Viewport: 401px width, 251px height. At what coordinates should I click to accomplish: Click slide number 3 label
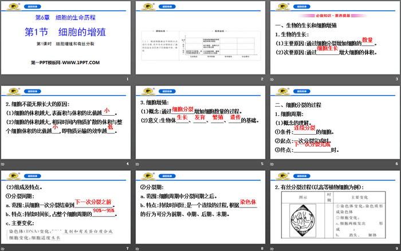(396, 79)
